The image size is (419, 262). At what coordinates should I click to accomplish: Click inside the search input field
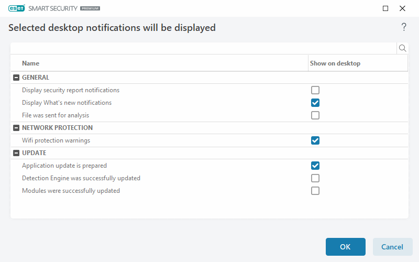203,48
